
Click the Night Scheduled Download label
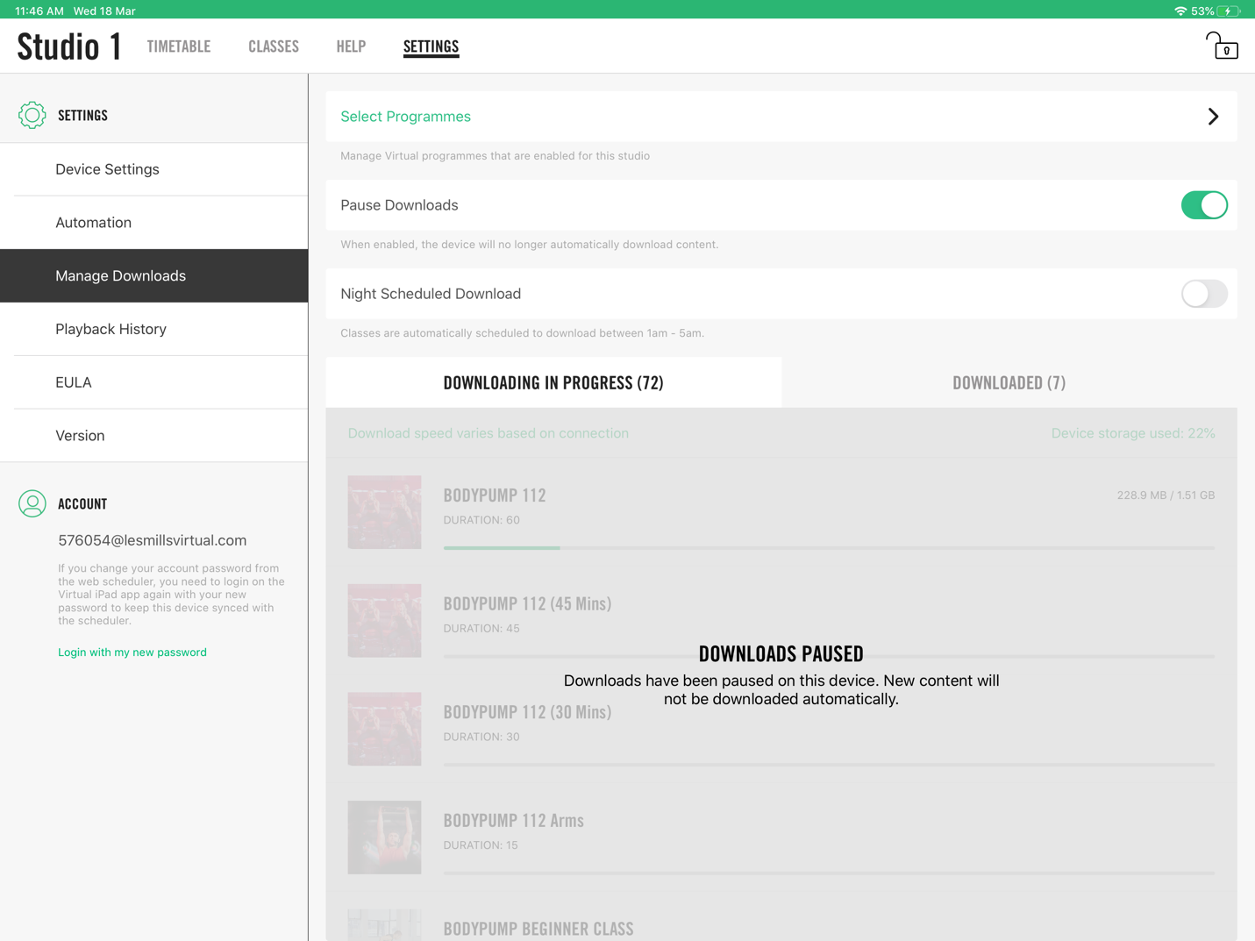[x=431, y=294]
